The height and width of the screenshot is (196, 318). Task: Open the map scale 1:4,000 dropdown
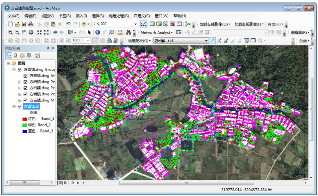click(135, 24)
